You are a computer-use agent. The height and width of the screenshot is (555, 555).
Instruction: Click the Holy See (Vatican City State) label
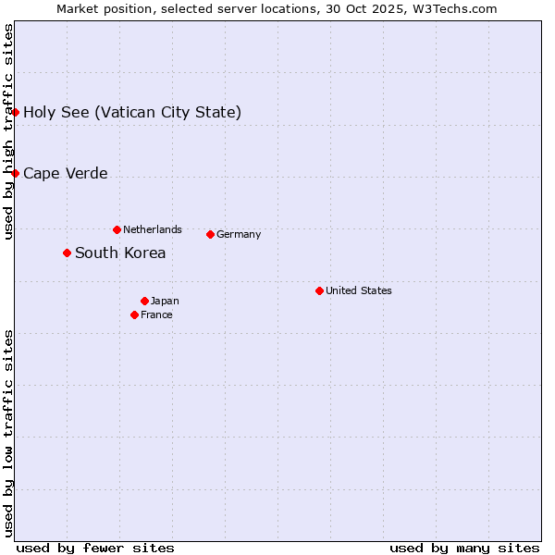(132, 113)
